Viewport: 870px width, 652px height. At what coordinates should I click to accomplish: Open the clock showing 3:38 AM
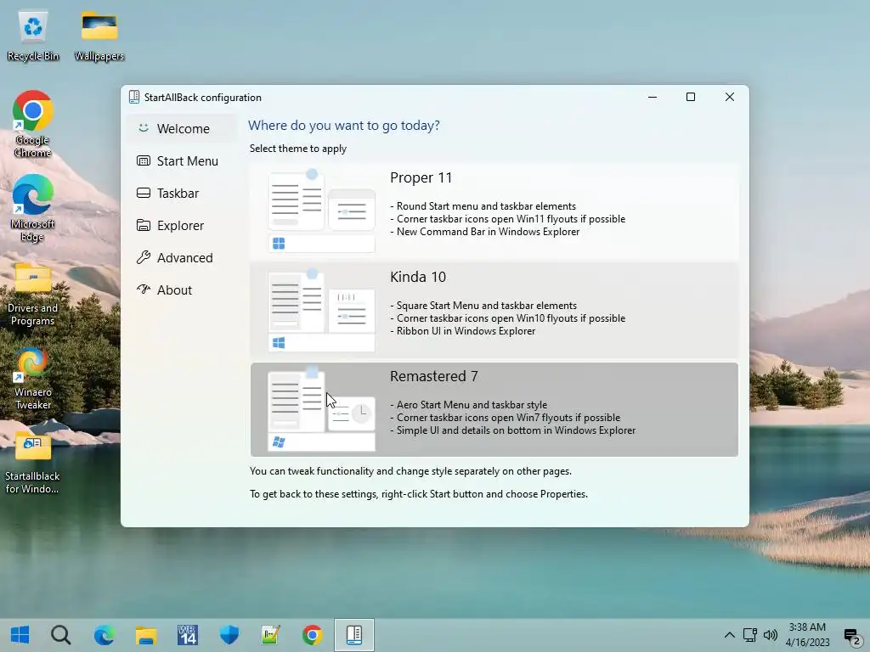[807, 635]
